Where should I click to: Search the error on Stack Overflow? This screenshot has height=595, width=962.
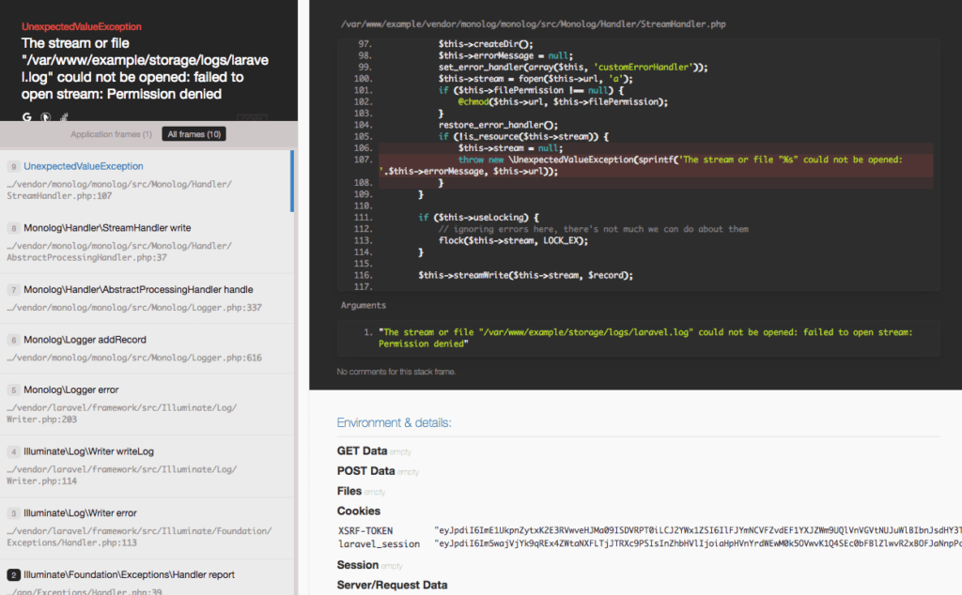(x=64, y=116)
